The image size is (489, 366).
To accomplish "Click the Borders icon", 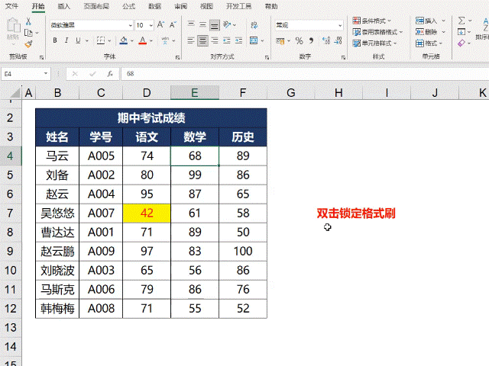I will (x=100, y=40).
